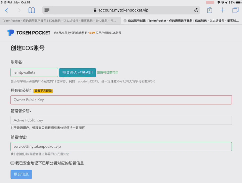Click the yellow 查看下方帮助 badge
This screenshot has height=183, width=242.
point(43,91)
